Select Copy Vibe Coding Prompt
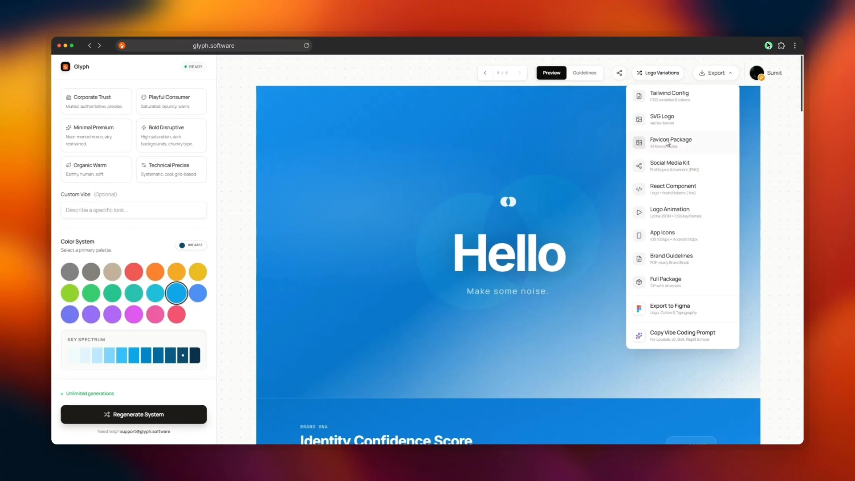Image resolution: width=855 pixels, height=481 pixels. coord(683,336)
